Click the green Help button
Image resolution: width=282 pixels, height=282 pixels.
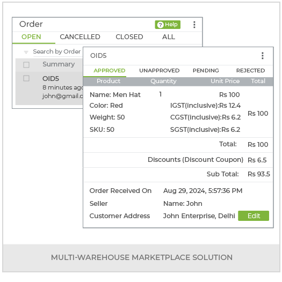[x=168, y=25]
